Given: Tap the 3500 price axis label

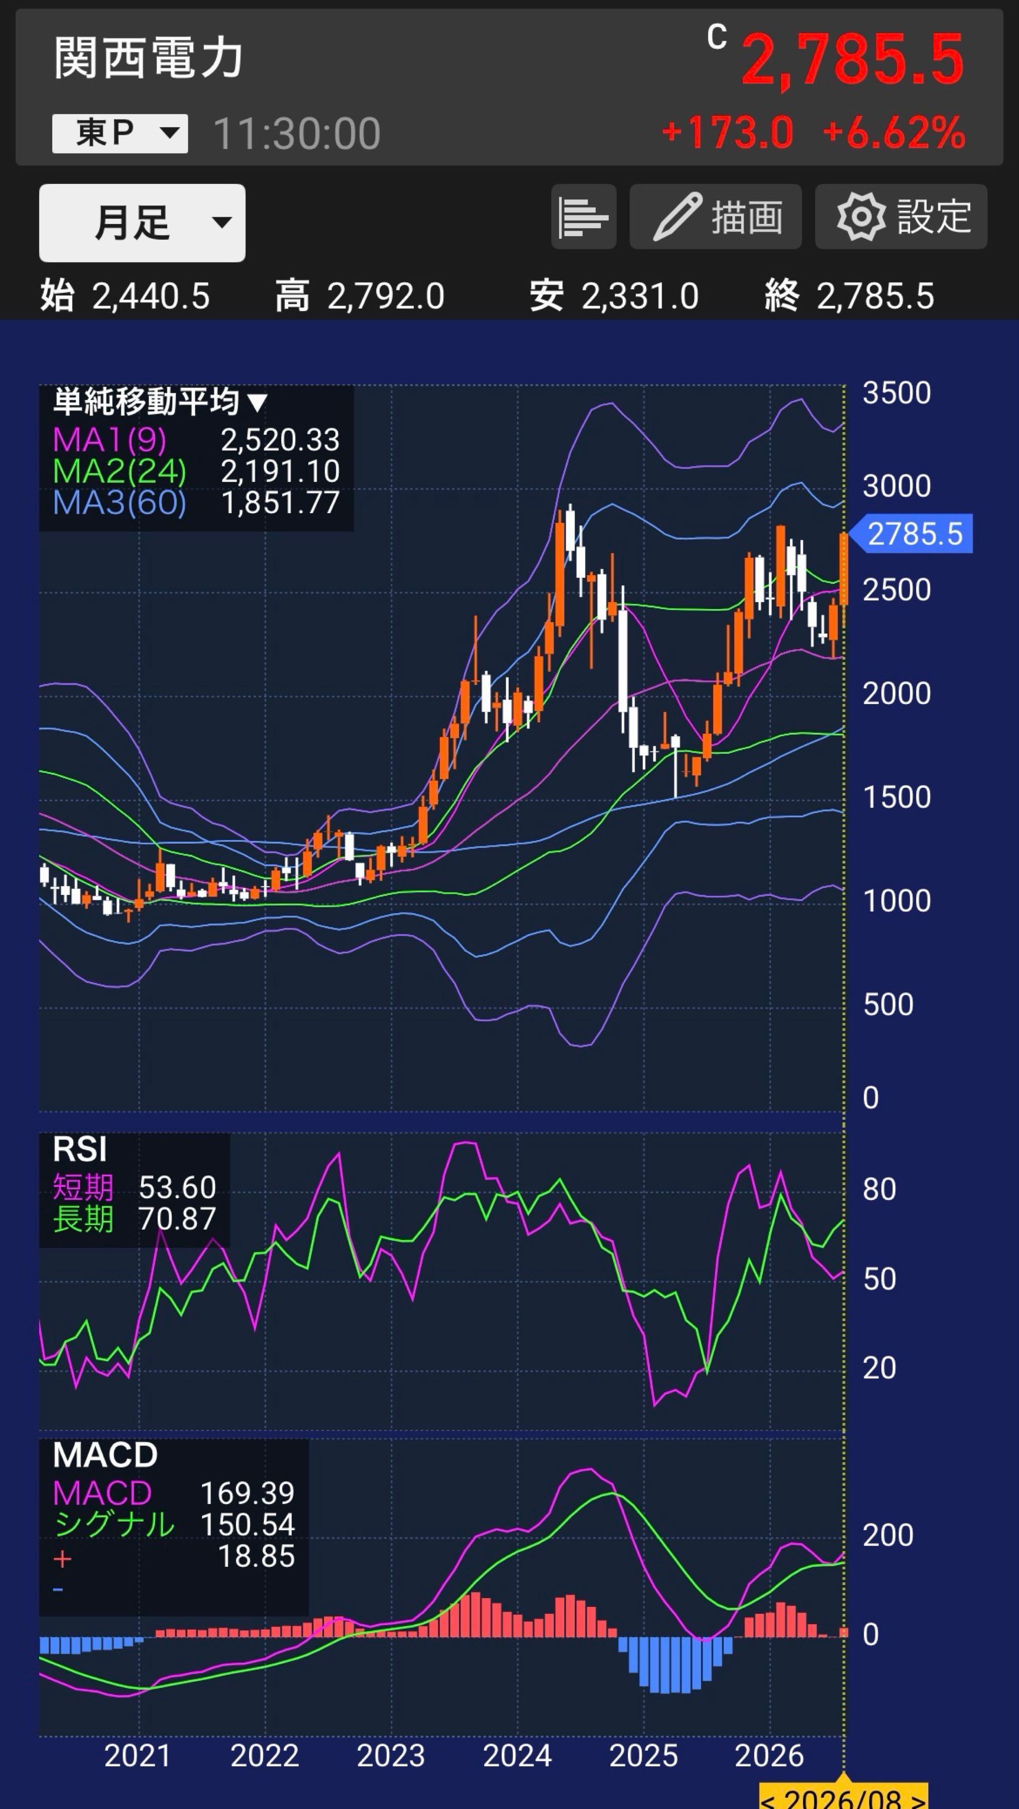Looking at the screenshot, I should pyautogui.click(x=897, y=393).
